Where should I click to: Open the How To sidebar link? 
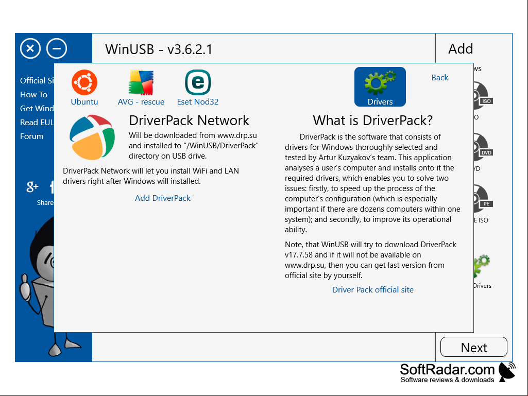click(33, 95)
